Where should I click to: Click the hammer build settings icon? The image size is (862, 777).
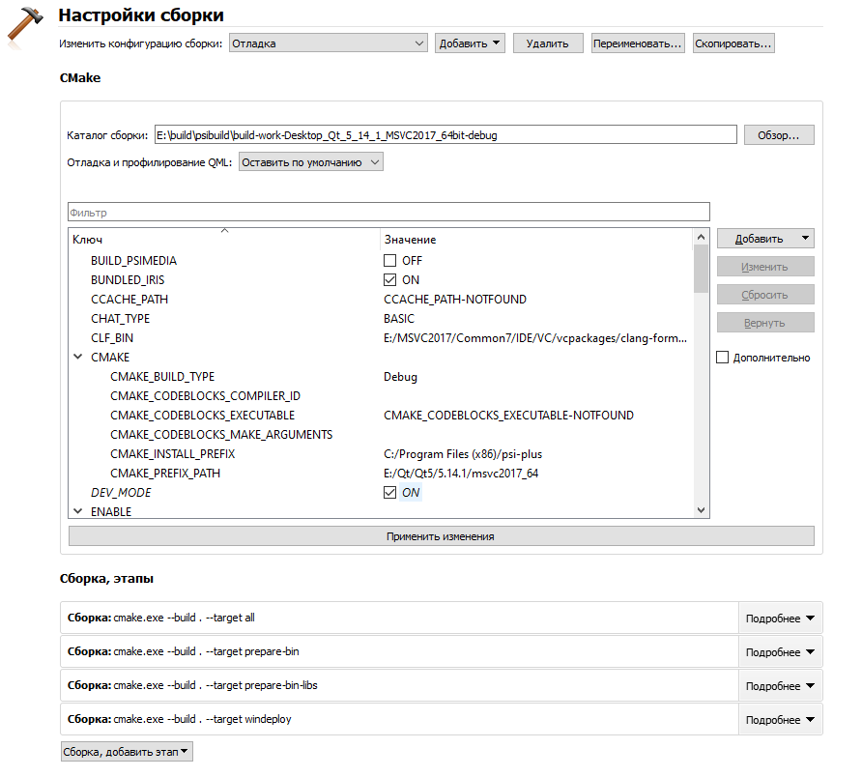24,25
